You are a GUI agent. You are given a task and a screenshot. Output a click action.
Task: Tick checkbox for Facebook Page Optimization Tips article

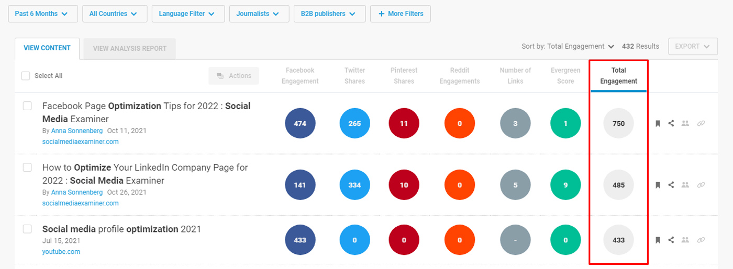27,106
